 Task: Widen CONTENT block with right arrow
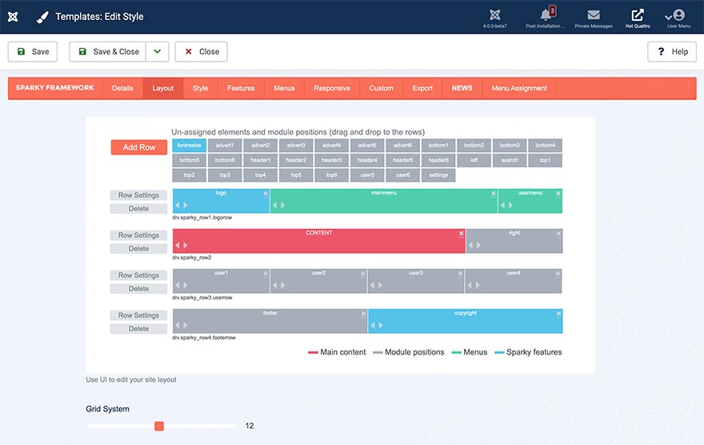click(186, 245)
